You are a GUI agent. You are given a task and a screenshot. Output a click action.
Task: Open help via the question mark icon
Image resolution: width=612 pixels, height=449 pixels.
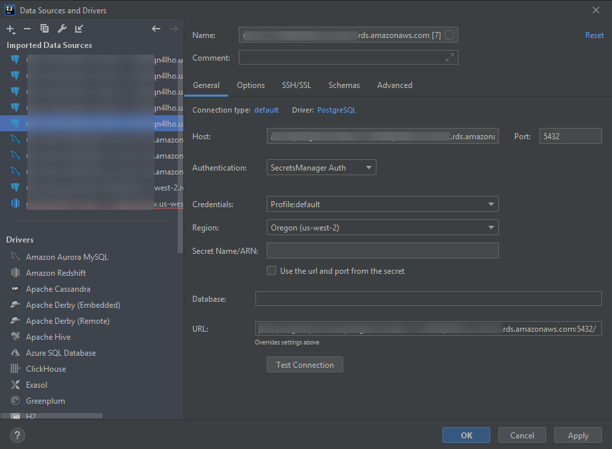pyautogui.click(x=17, y=435)
